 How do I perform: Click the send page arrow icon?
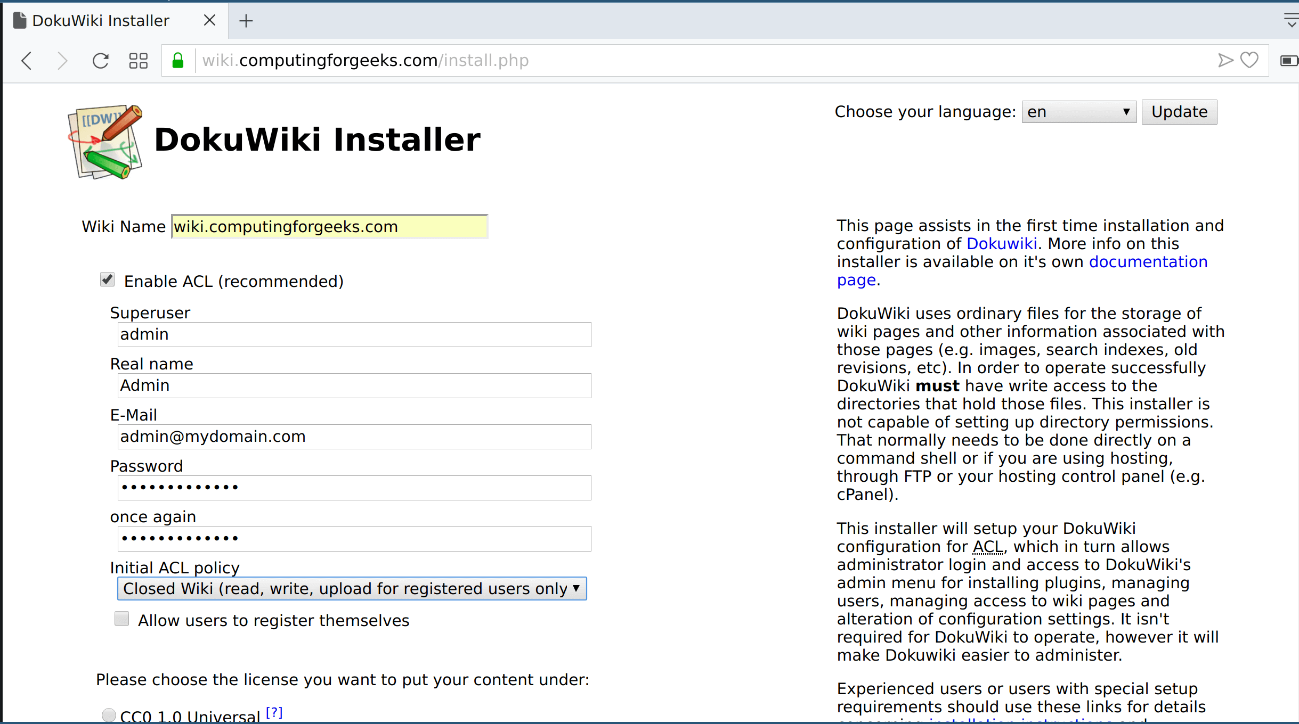coord(1225,60)
